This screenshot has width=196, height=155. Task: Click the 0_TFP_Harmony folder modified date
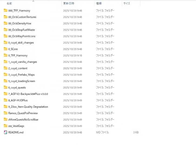click(72, 55)
